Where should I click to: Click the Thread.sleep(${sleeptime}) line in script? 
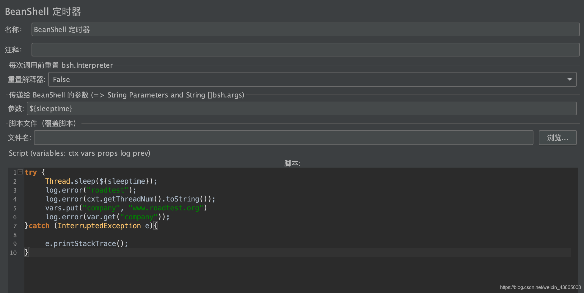tap(101, 181)
